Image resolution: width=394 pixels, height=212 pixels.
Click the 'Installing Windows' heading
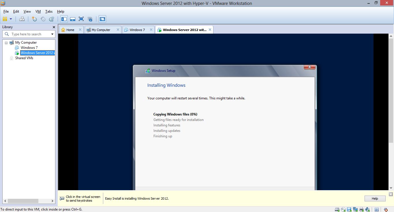click(x=166, y=85)
